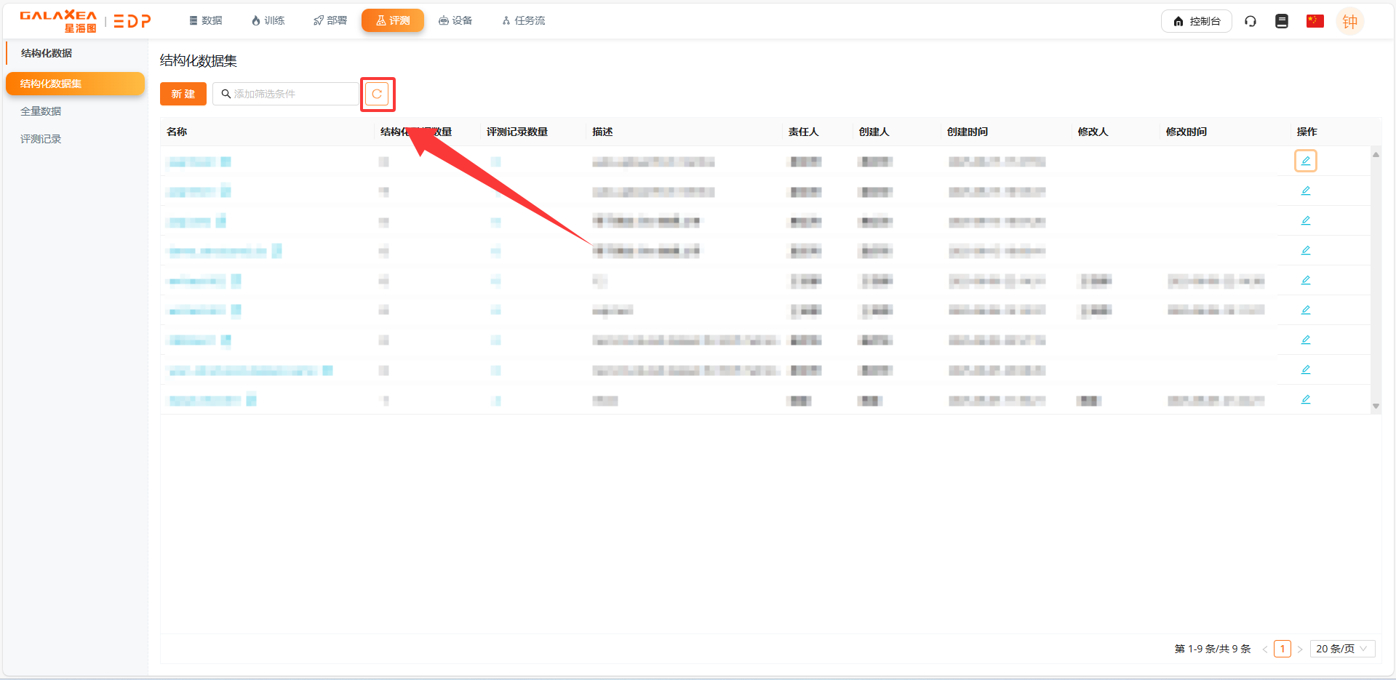The image size is (1396, 680).
Task: Click the edit pencil icon in last row
Action: [1305, 399]
